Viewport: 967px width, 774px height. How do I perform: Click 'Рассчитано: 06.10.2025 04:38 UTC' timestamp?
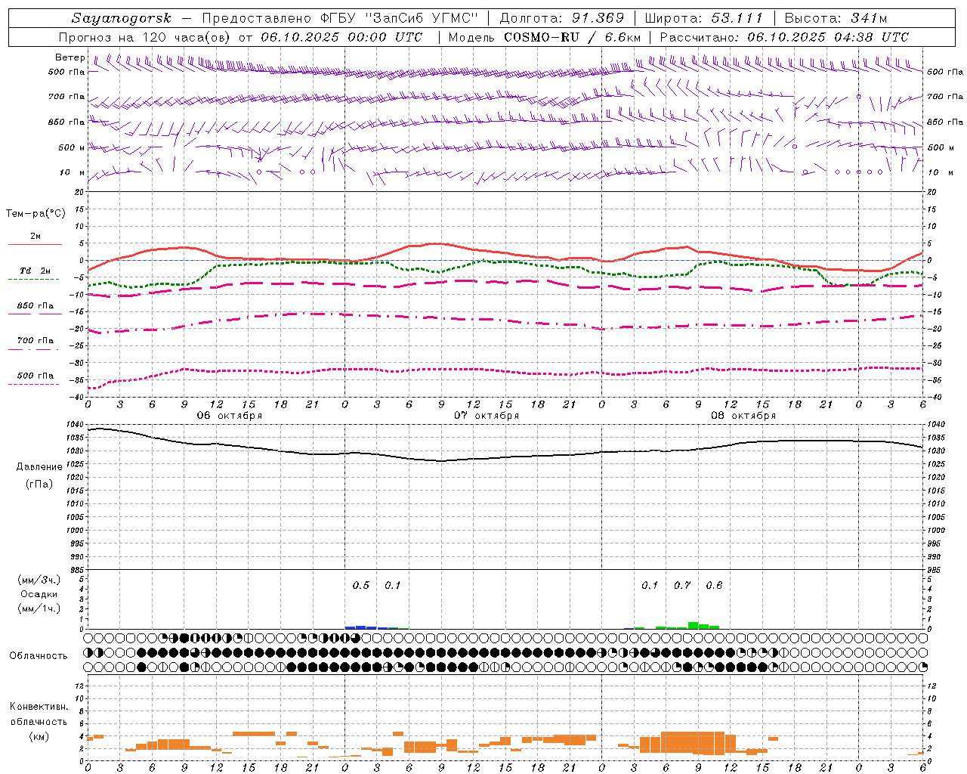[x=784, y=37]
